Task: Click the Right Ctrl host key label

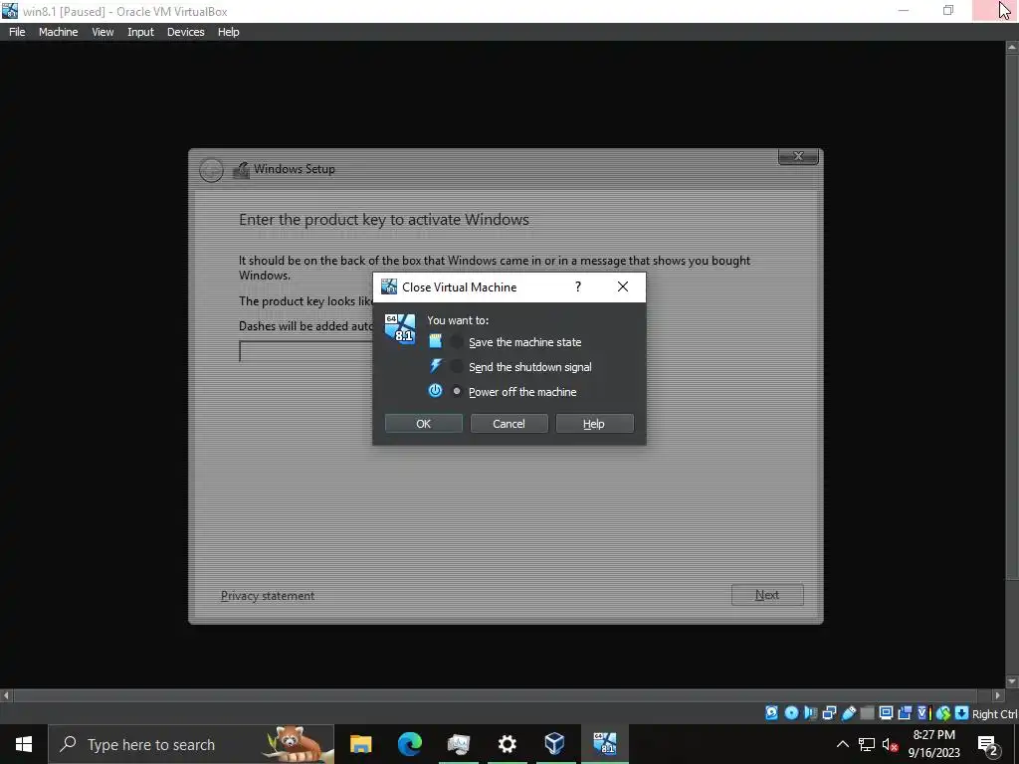Action: (x=994, y=713)
